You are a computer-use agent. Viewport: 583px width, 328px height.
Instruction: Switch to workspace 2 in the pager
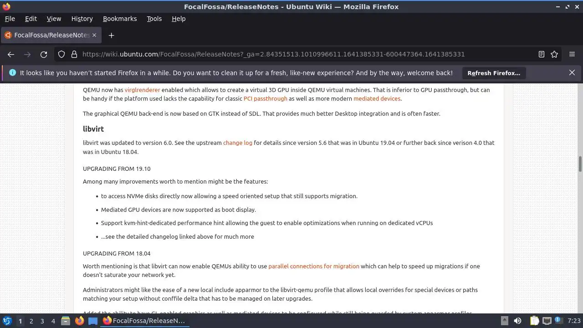31,321
